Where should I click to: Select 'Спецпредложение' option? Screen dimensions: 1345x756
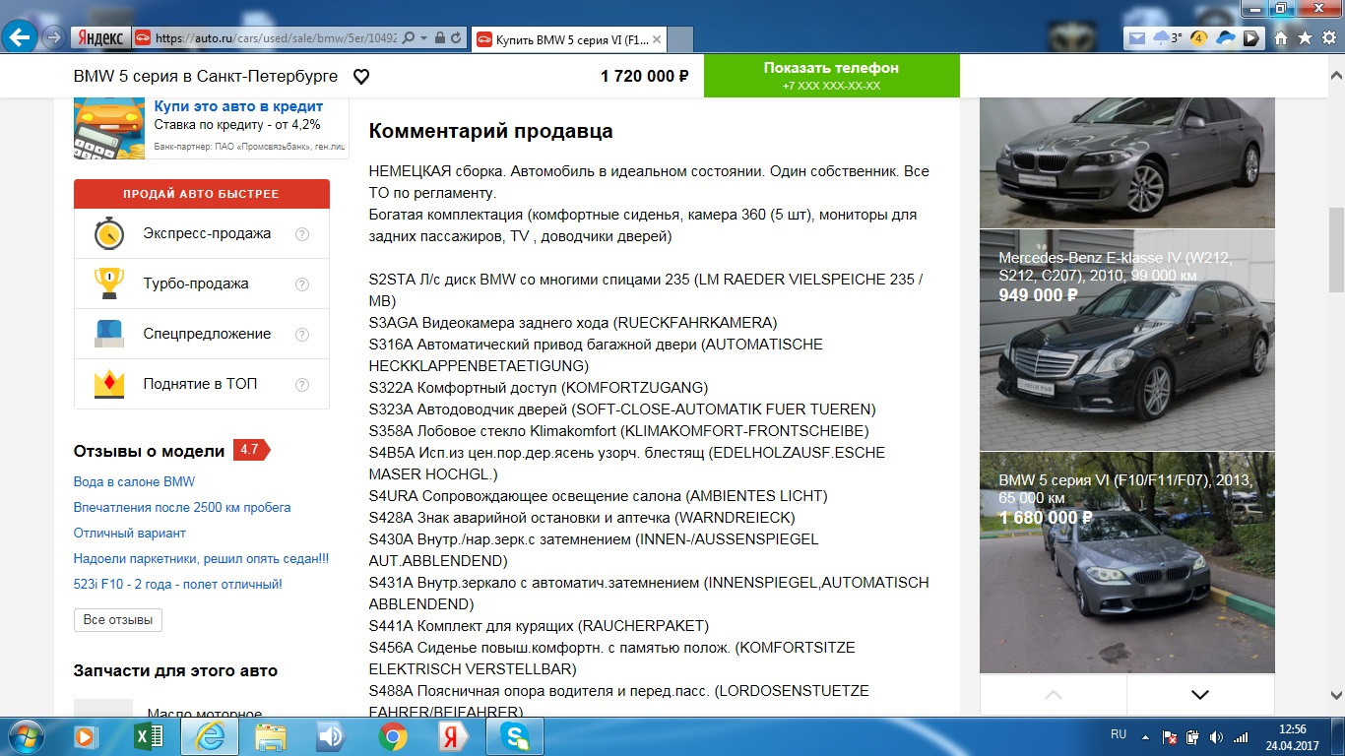click(x=207, y=334)
